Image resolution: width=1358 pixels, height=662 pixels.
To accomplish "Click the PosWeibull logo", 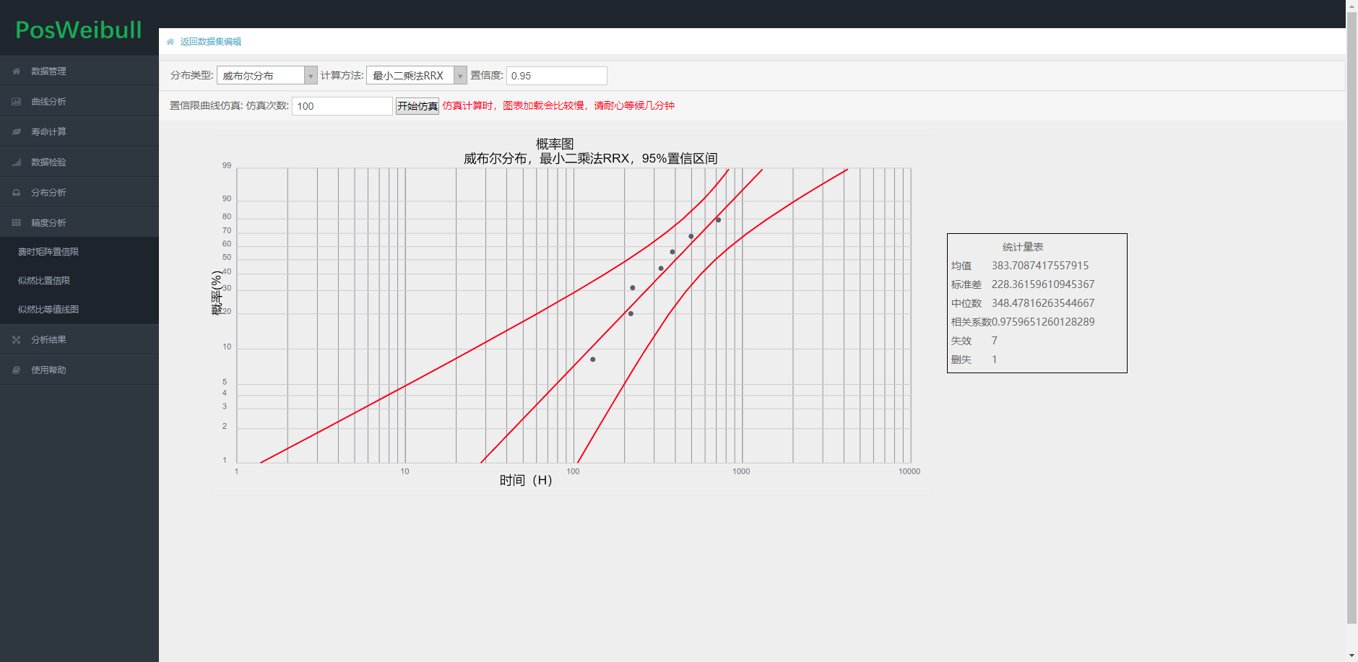I will tap(78, 30).
